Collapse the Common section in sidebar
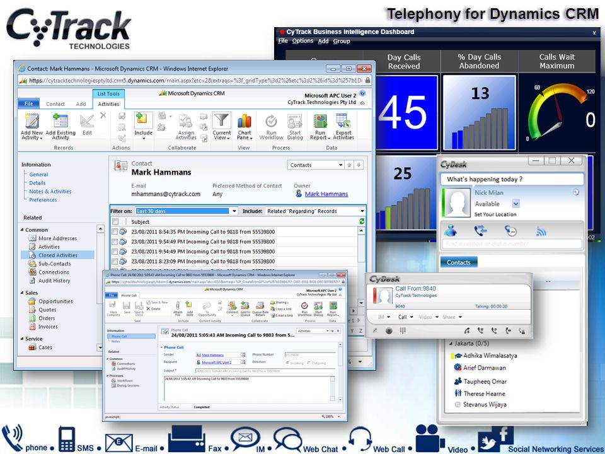605x454 pixels. [x=22, y=230]
